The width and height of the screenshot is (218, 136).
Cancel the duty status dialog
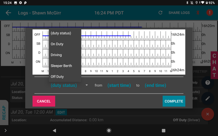pos(44,101)
